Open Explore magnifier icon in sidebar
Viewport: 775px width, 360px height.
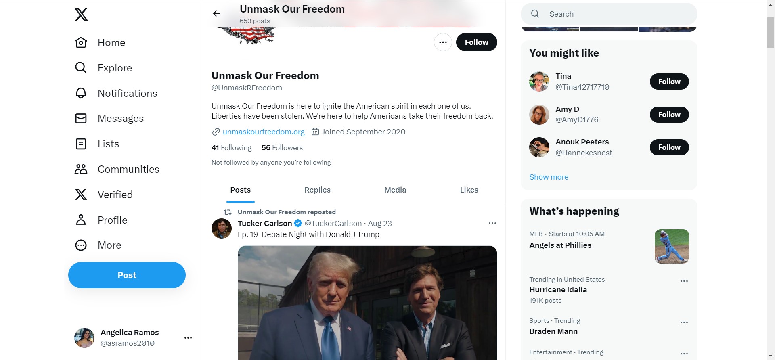tap(81, 68)
